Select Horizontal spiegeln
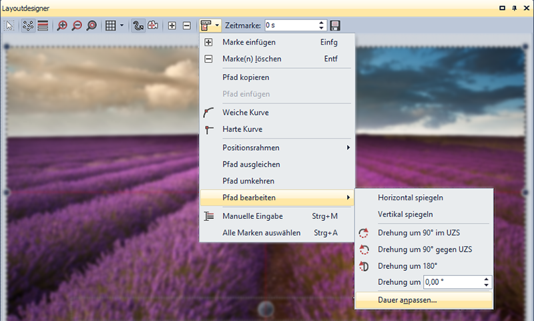Image resolution: width=534 pixels, height=321 pixels. (x=424, y=198)
